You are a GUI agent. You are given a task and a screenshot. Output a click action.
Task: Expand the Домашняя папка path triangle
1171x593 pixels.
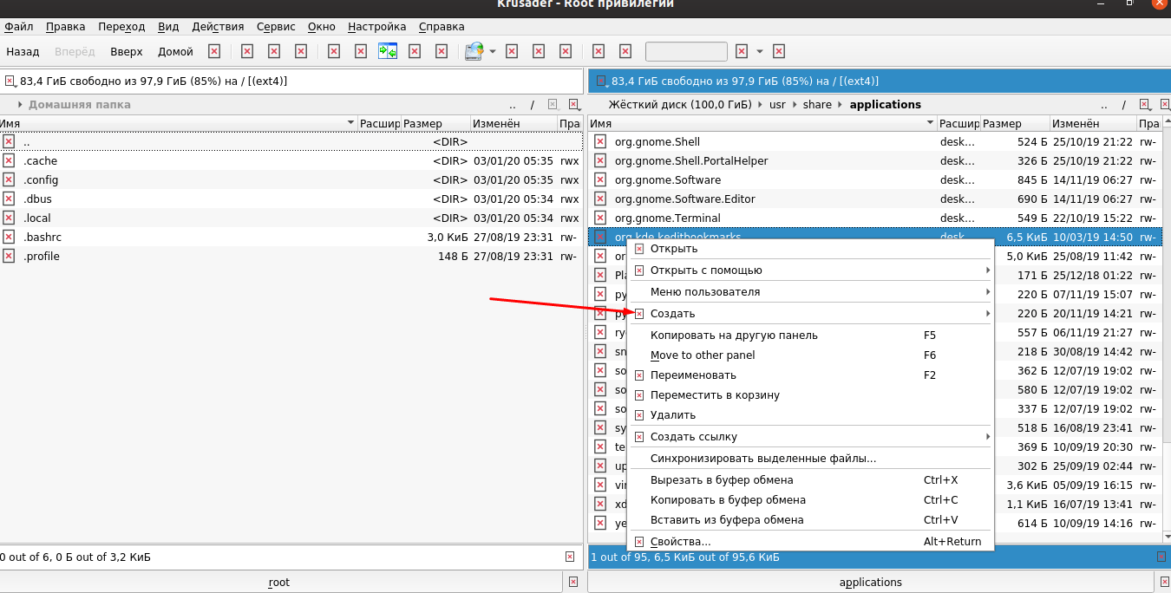click(x=20, y=105)
